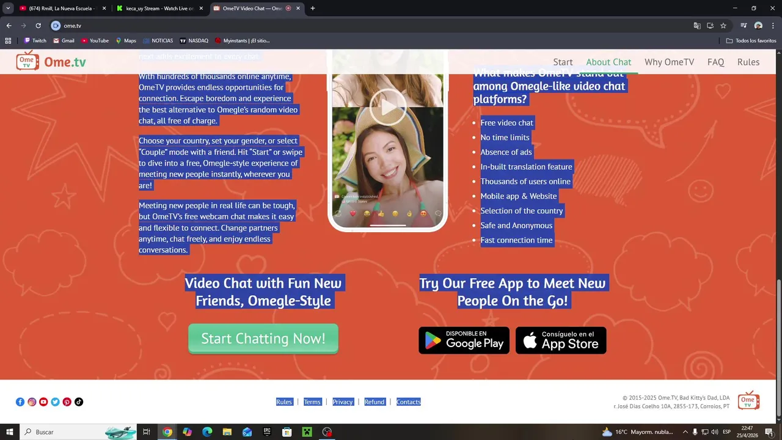Open the Rules link in footer
The width and height of the screenshot is (782, 440).
(284, 402)
